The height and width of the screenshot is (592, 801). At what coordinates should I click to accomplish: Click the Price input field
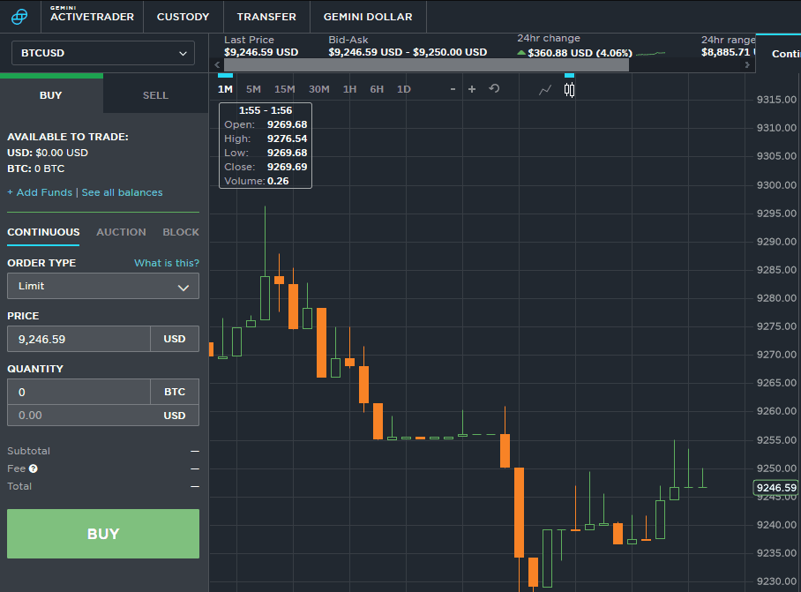pos(79,339)
